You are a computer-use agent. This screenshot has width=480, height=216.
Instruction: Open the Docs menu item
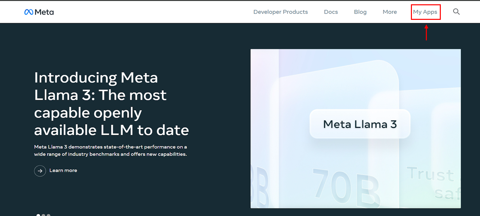(331, 12)
